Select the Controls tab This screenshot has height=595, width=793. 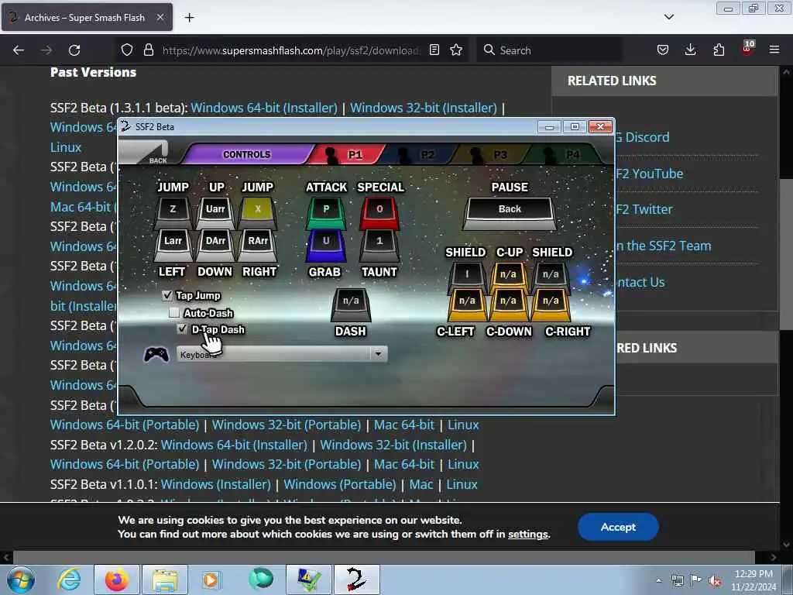pyautogui.click(x=247, y=154)
